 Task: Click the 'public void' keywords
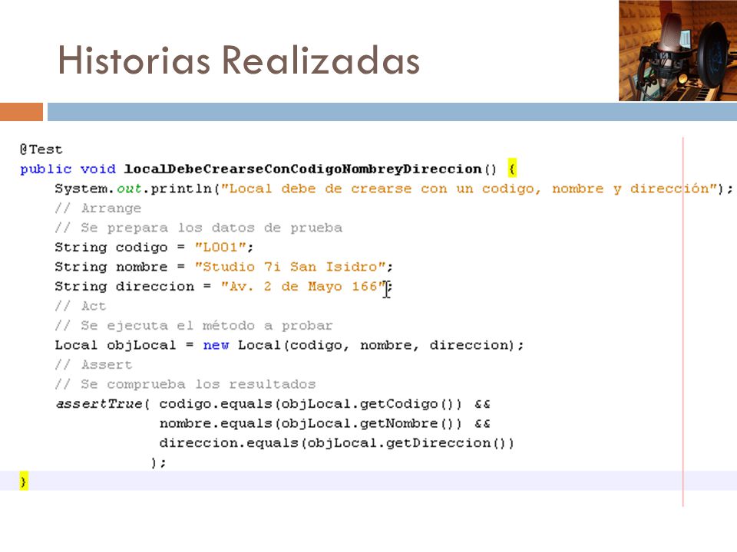tap(68, 169)
